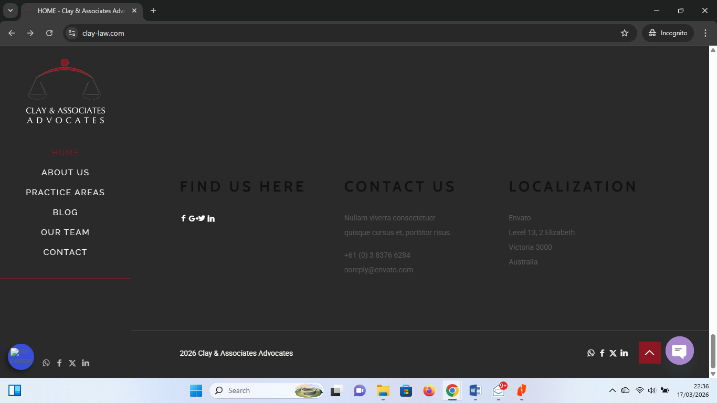Open Microsoft Word from the taskbar
Viewport: 717px width, 403px height.
point(475,390)
